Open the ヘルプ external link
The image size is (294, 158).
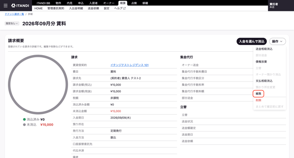[x=120, y=8]
